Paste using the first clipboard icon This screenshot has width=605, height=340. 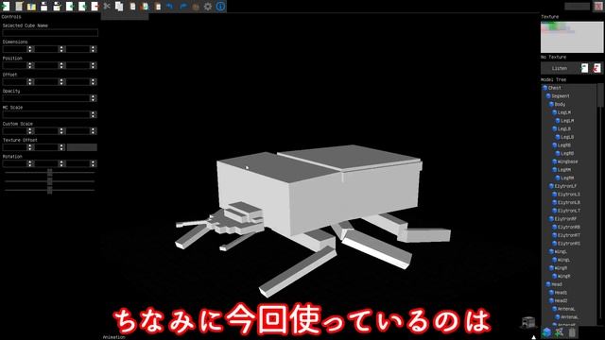(x=132, y=7)
